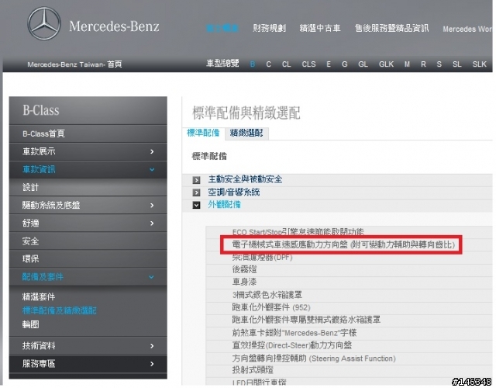
Task: Select G class in model bar
Action: (344, 64)
